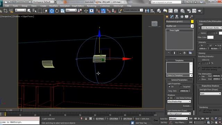Viewport: 222px width, 125px height.
Task: Open the Workspace: Default dropdown
Action: click(43, 2)
